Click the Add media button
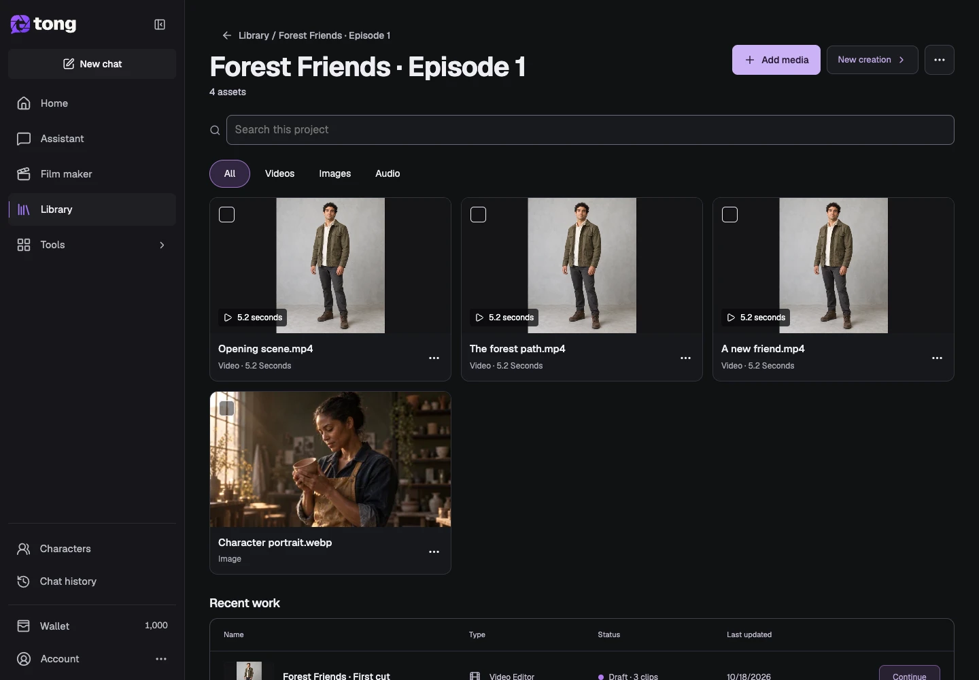This screenshot has width=979, height=680. pos(776,60)
